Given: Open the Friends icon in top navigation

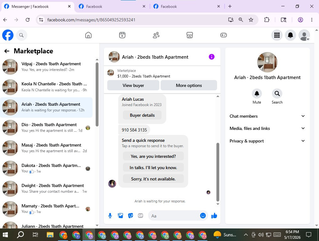Looking at the screenshot, I should click(x=156, y=35).
